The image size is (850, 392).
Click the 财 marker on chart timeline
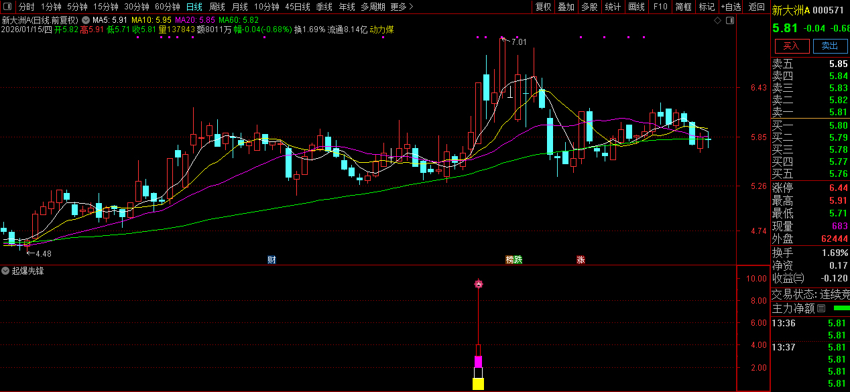coord(271,259)
